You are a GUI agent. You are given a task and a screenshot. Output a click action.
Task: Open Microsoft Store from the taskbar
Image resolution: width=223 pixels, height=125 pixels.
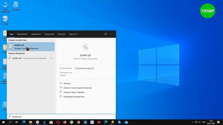pyautogui.click(x=51, y=122)
